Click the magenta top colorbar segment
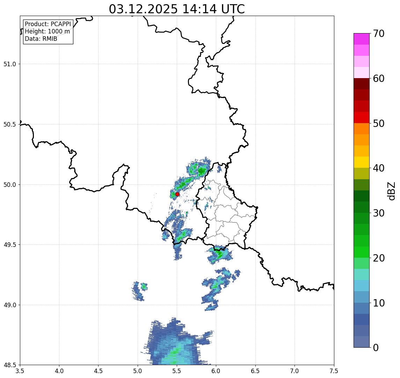This screenshot has height=378, width=400. 362,39
